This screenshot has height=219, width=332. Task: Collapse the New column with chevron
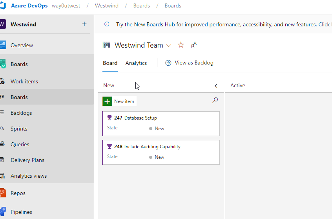click(216, 86)
